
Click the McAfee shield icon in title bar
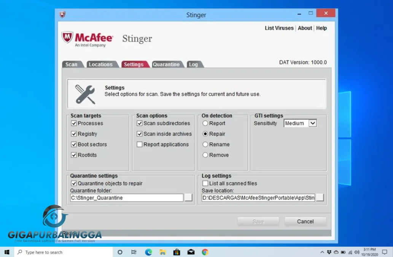point(62,14)
